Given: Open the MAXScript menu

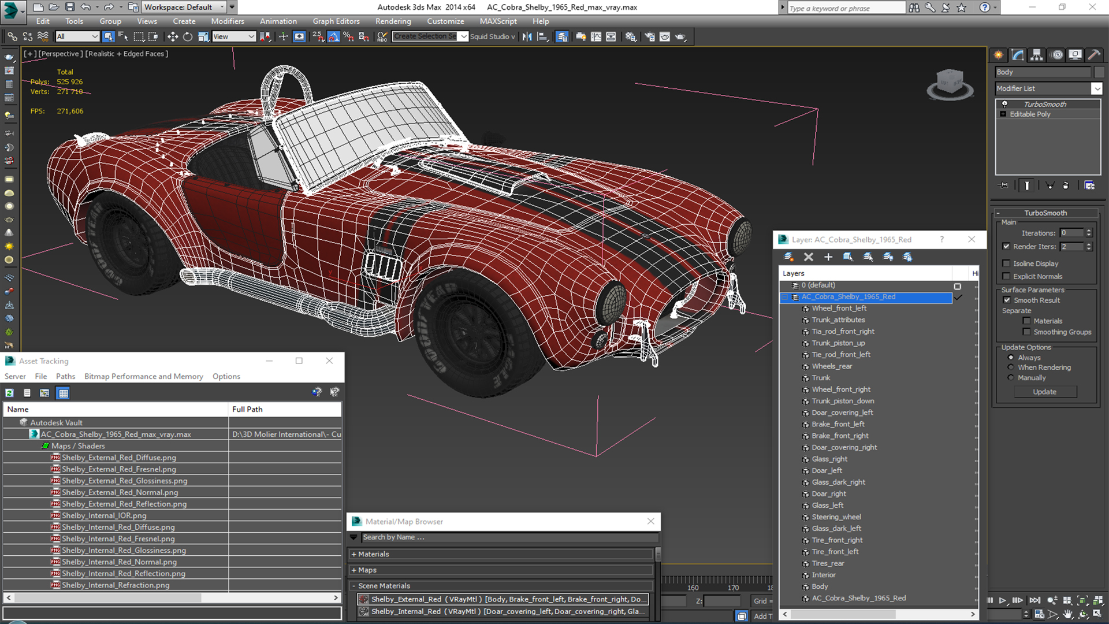Looking at the screenshot, I should click(498, 21).
